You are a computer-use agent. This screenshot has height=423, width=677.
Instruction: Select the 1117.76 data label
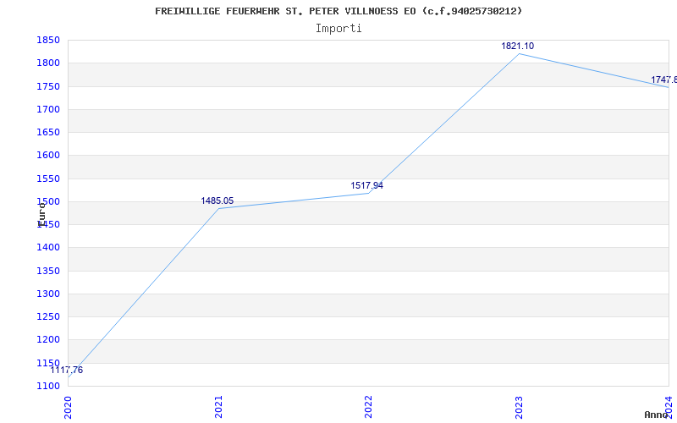pyautogui.click(x=67, y=370)
